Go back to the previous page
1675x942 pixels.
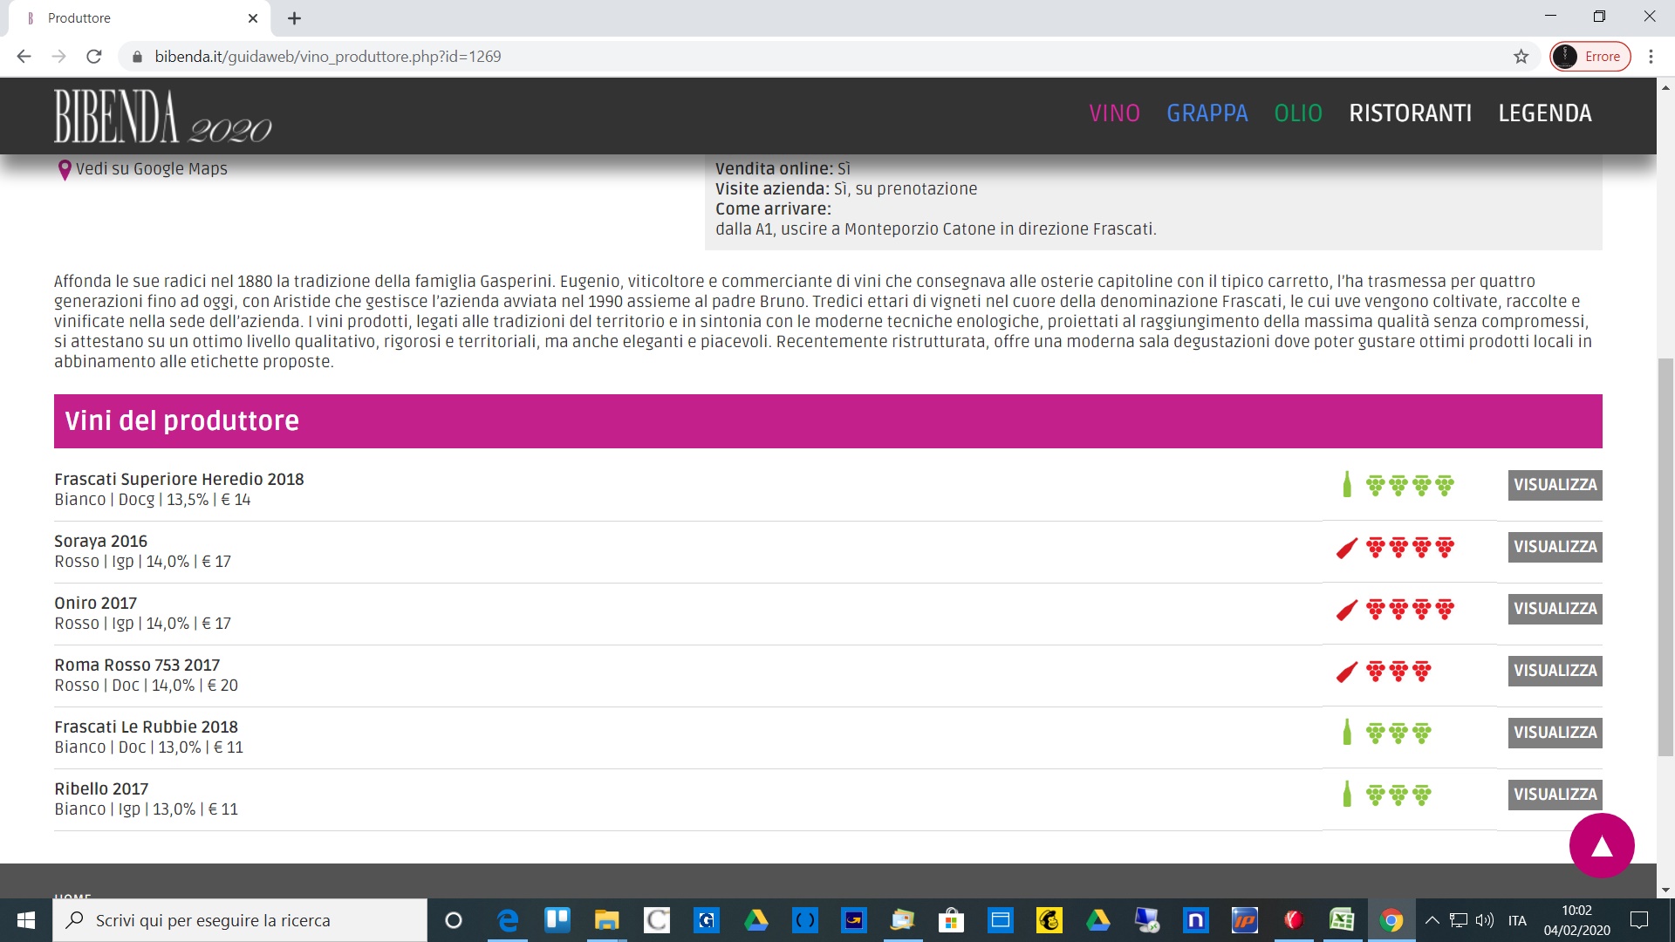click(24, 57)
